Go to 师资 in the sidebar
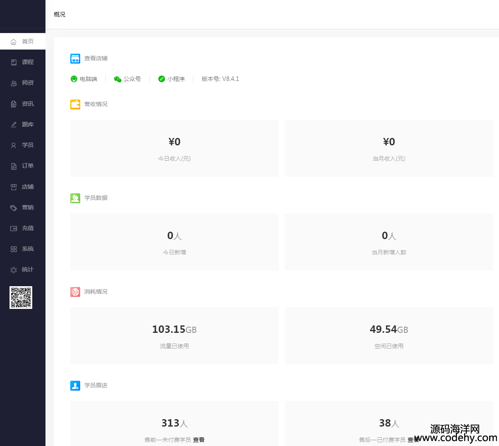The height and width of the screenshot is (446, 499). [23, 83]
